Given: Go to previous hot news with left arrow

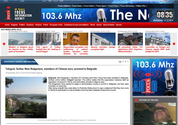Looking at the screenshot, I should [x=4, y=44].
